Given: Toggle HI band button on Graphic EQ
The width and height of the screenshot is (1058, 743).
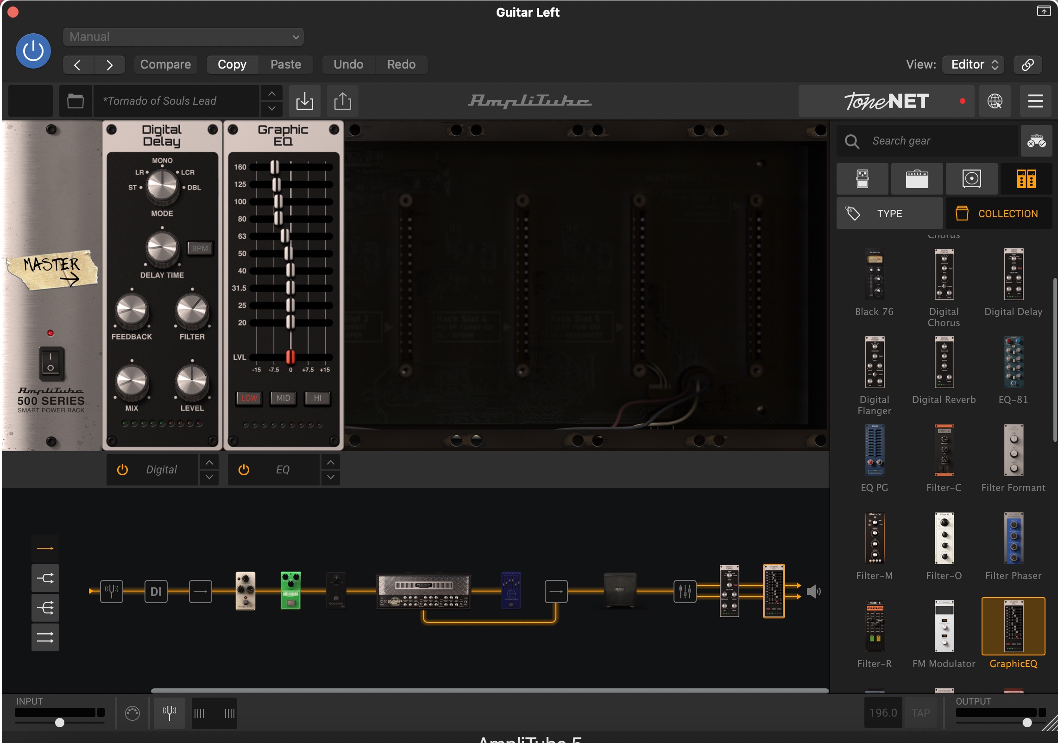Looking at the screenshot, I should click(x=318, y=398).
